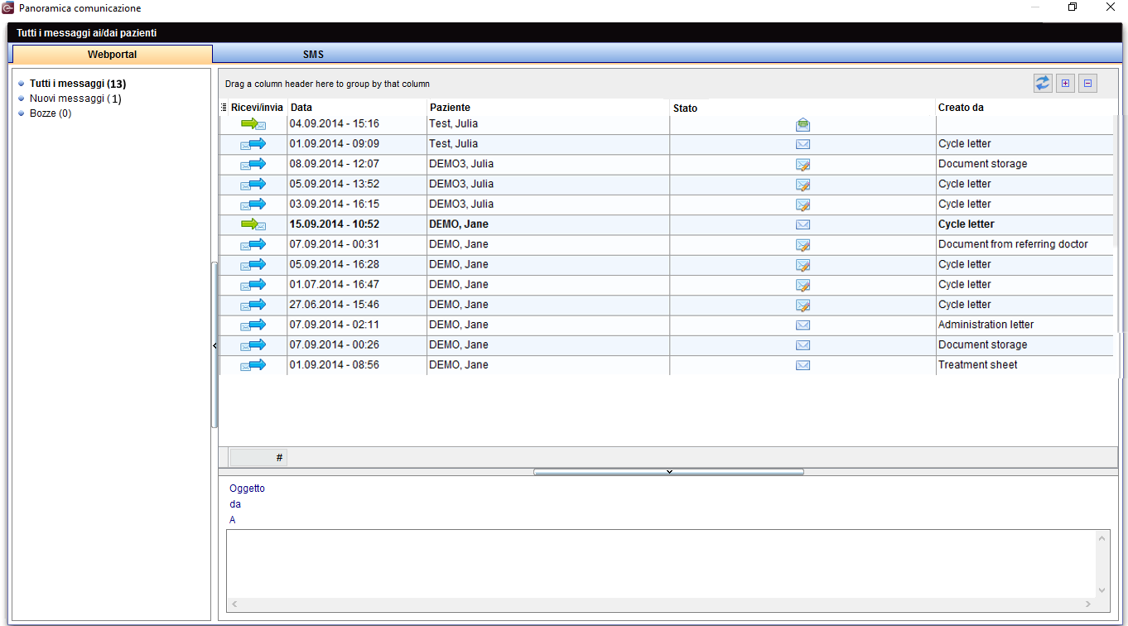Image resolution: width=1128 pixels, height=626 pixels.
Task: Click the message body scroll down arrow
Action: point(1102,590)
